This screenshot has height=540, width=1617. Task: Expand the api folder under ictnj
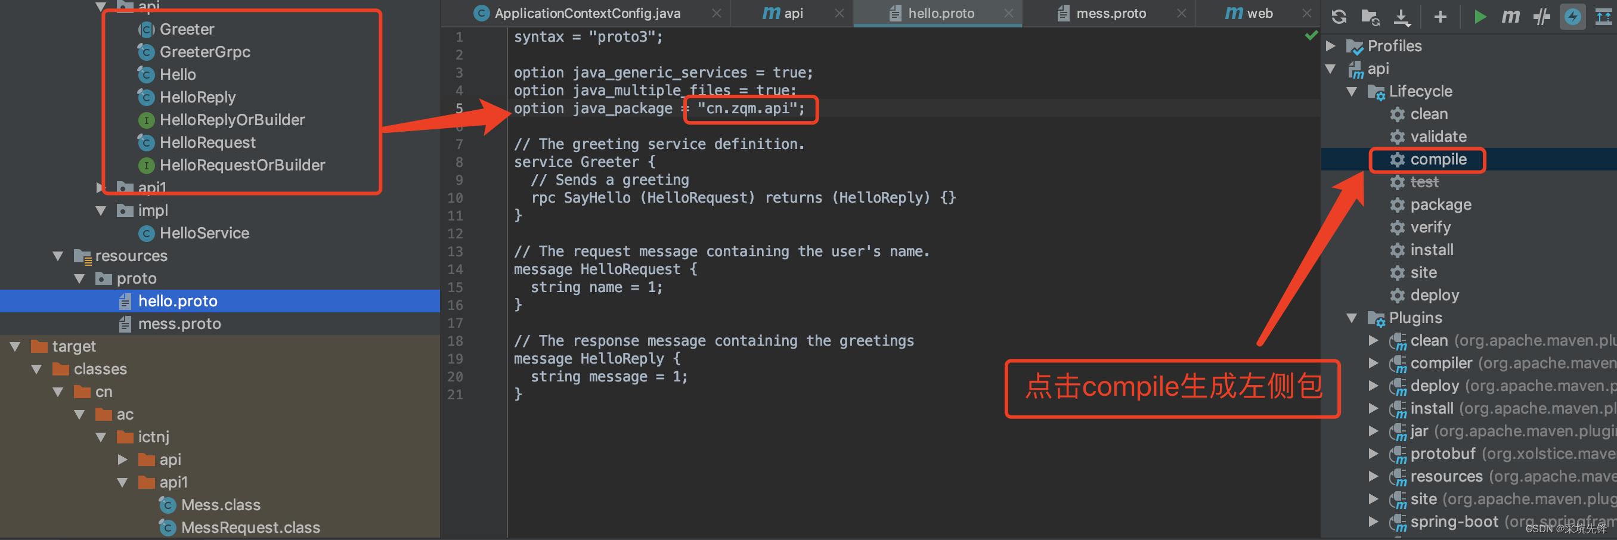pos(122,460)
